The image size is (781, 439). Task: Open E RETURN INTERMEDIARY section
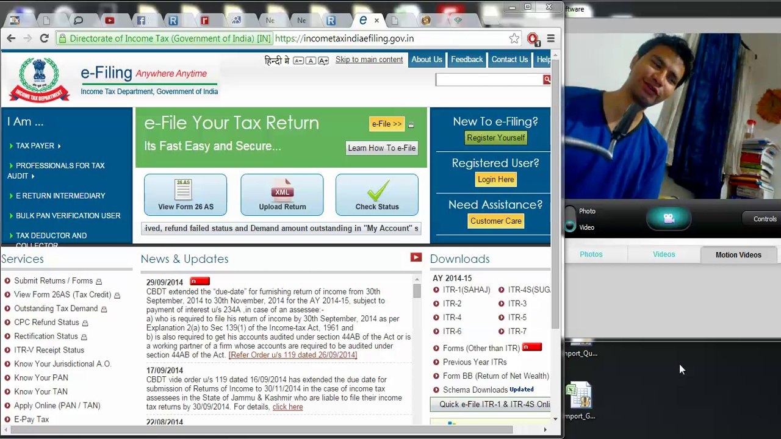pos(57,196)
